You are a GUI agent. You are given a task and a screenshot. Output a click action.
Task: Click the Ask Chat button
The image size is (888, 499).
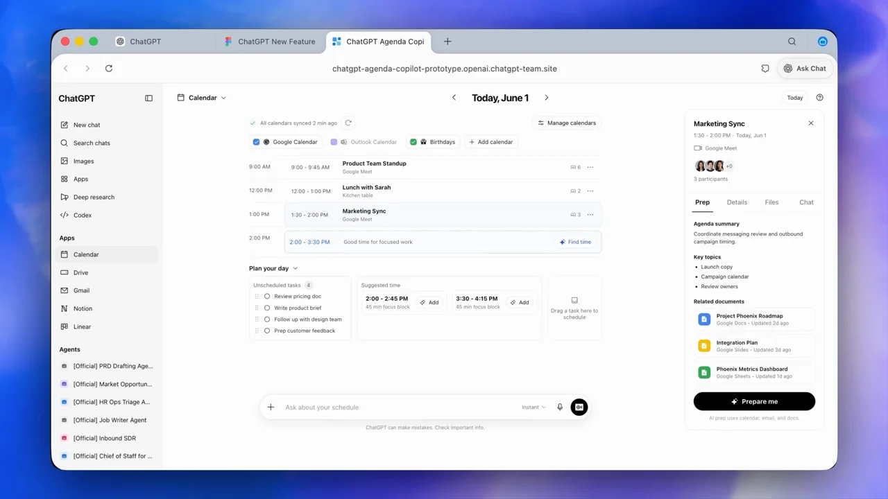coord(805,69)
